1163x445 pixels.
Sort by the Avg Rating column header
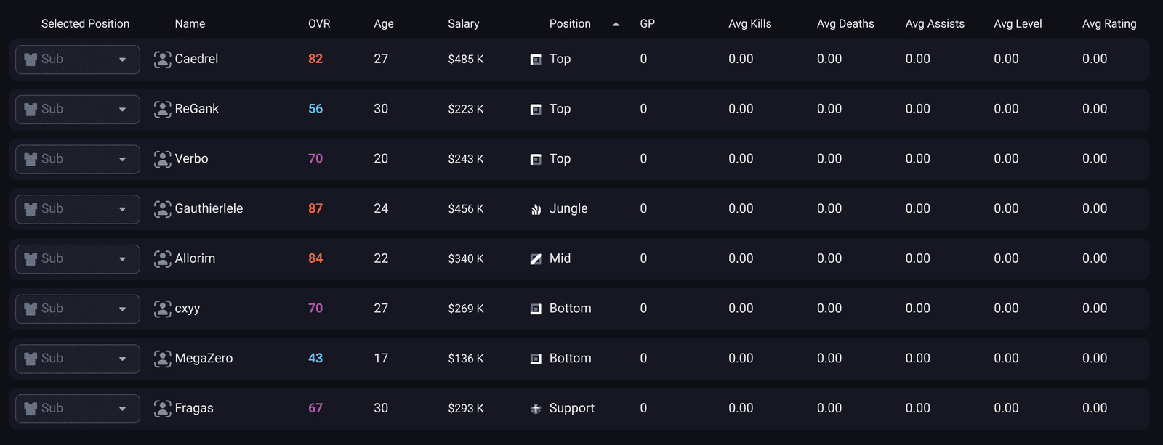pos(1109,23)
